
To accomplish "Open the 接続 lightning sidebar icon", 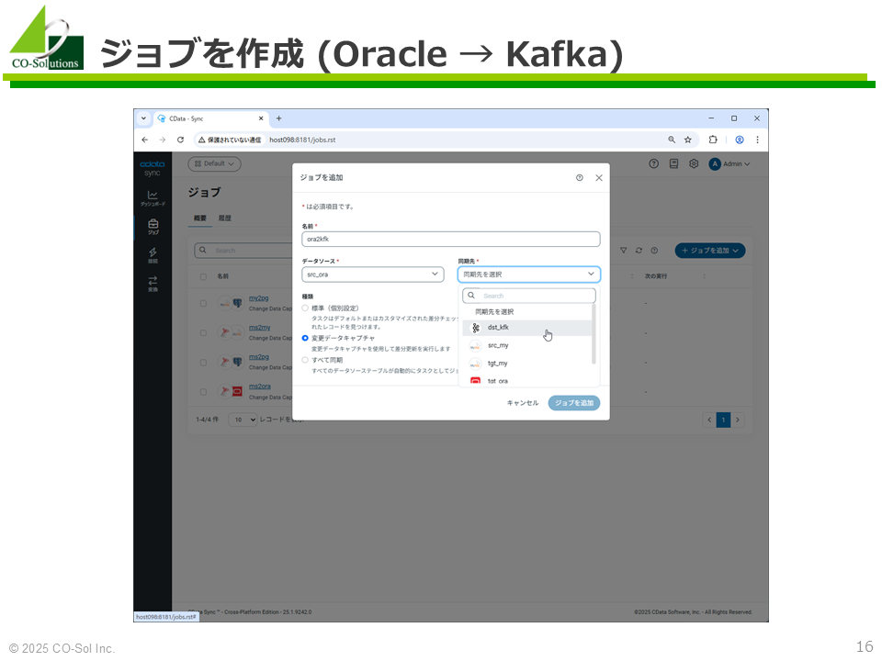I will pyautogui.click(x=153, y=256).
